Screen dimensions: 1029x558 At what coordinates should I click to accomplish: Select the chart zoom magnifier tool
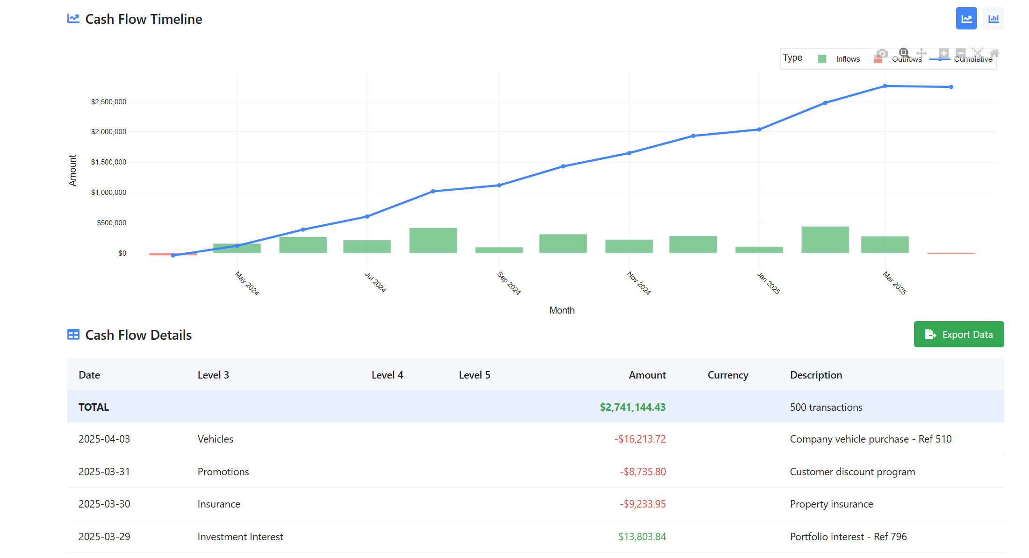pyautogui.click(x=904, y=53)
